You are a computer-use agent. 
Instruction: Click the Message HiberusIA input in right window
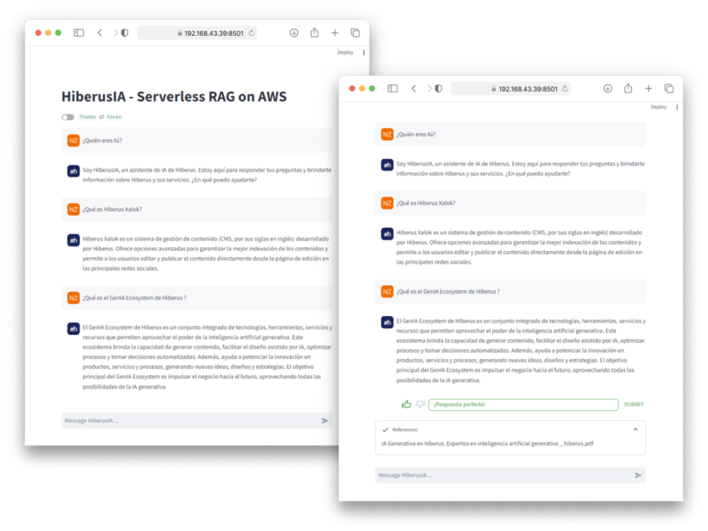pos(510,475)
